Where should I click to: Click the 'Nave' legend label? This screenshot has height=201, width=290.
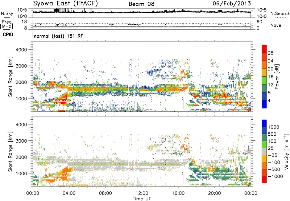(276, 25)
